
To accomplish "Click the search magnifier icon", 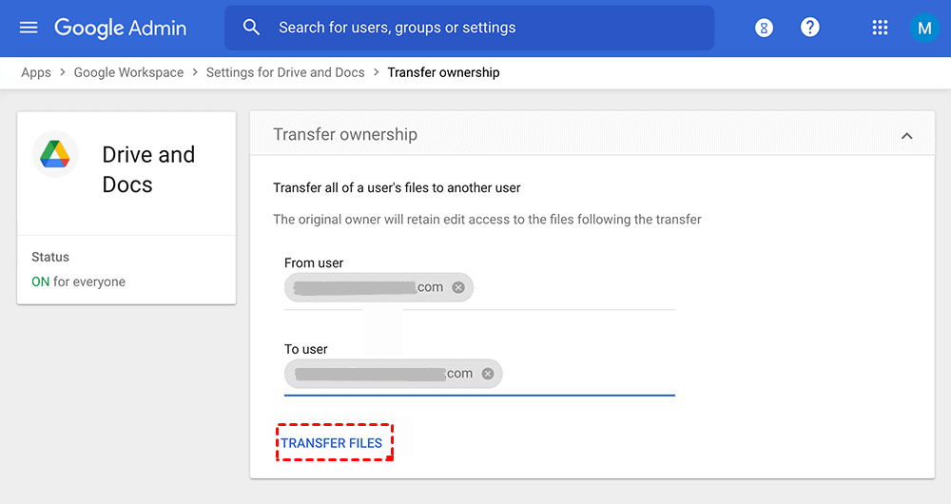I will 251,28.
